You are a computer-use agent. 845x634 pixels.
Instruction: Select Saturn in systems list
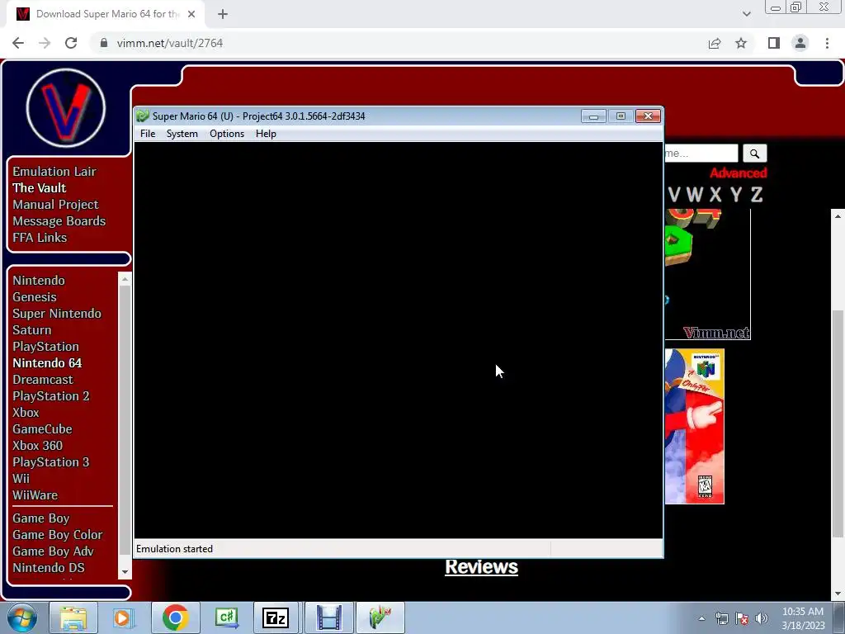pos(32,330)
